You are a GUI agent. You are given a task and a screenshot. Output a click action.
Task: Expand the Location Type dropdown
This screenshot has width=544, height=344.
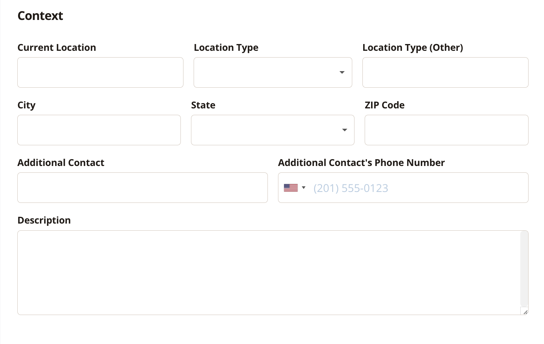point(273,72)
